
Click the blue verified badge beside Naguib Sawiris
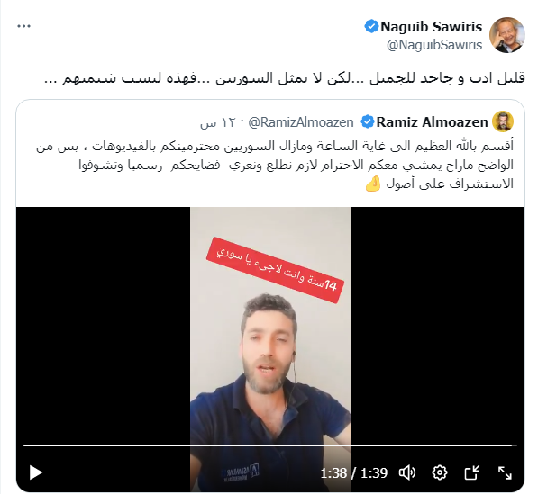pyautogui.click(x=371, y=26)
